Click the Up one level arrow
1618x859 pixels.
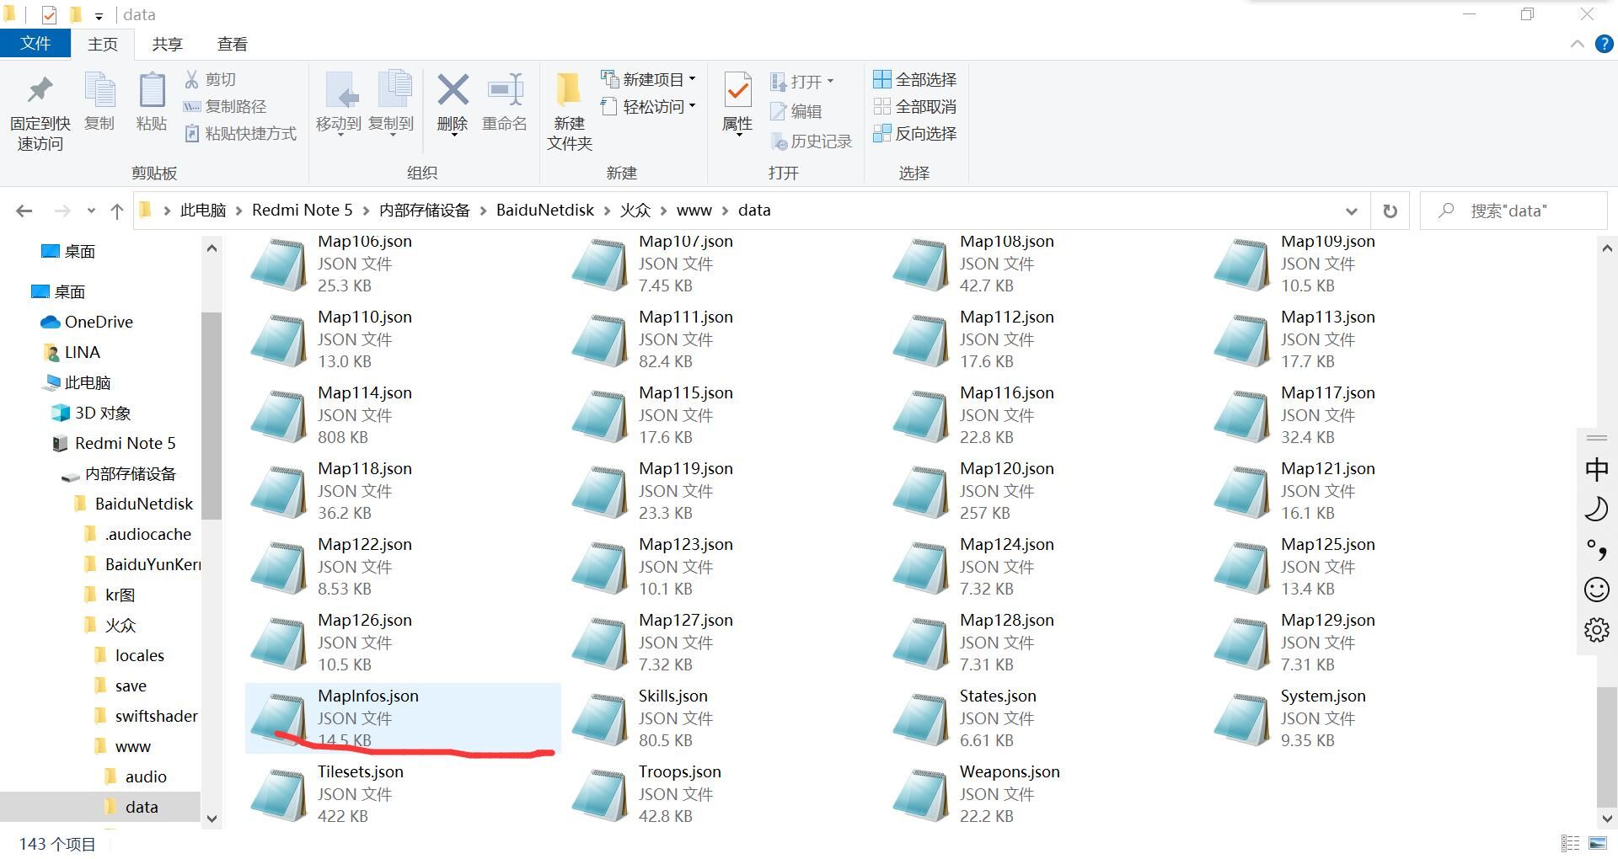tap(117, 211)
